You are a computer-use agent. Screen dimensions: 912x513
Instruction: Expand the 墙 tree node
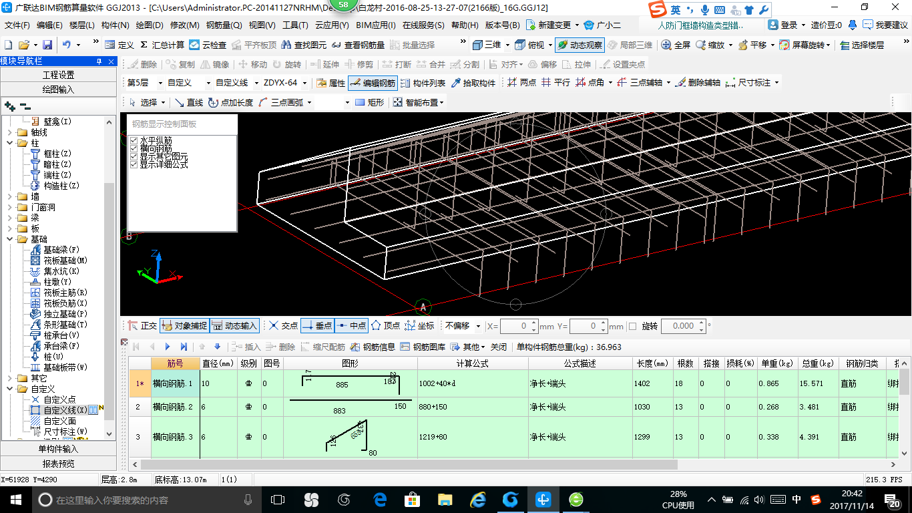9,196
